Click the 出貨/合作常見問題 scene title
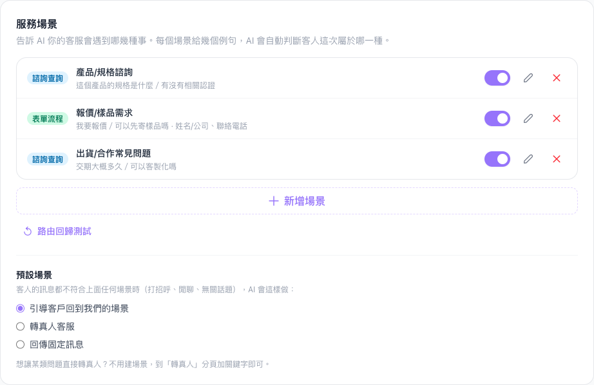The height and width of the screenshot is (385, 594). click(113, 153)
